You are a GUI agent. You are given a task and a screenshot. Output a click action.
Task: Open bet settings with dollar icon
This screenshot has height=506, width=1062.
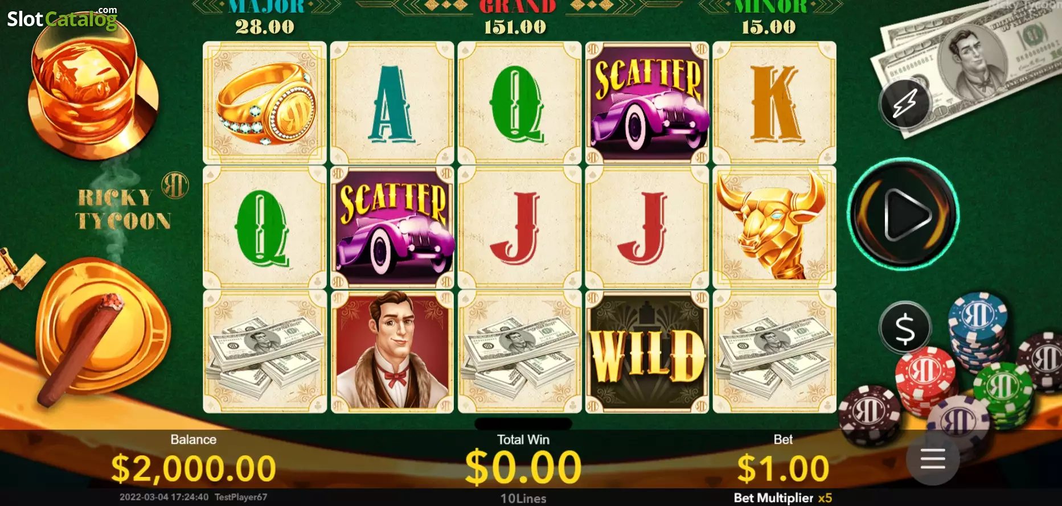click(x=905, y=328)
